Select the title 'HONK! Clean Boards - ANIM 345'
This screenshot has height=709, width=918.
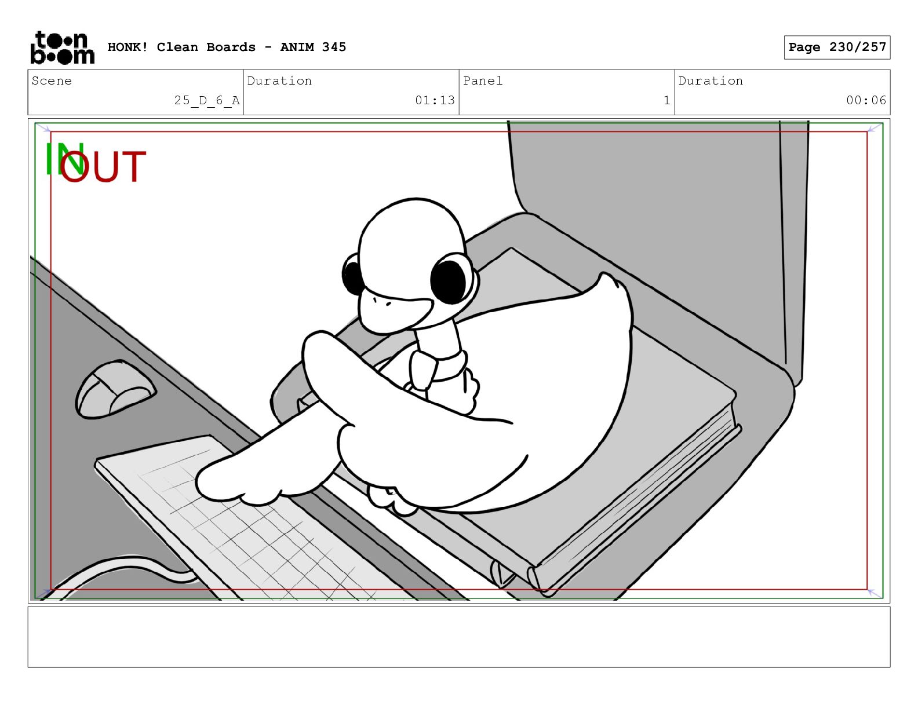click(227, 47)
